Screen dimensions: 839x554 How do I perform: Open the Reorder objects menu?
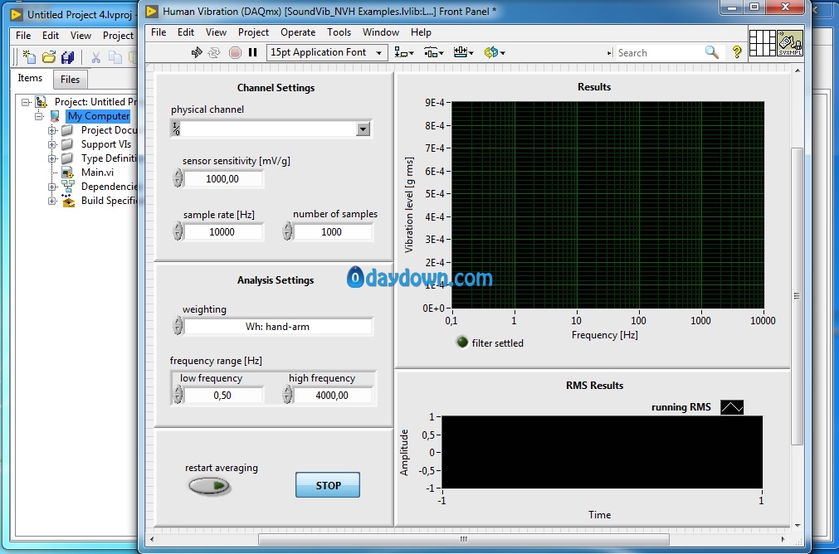coord(495,52)
